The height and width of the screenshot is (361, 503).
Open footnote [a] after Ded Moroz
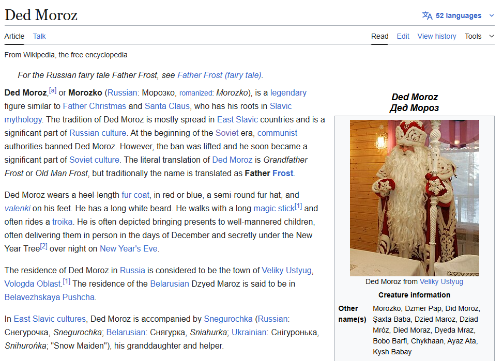click(53, 90)
